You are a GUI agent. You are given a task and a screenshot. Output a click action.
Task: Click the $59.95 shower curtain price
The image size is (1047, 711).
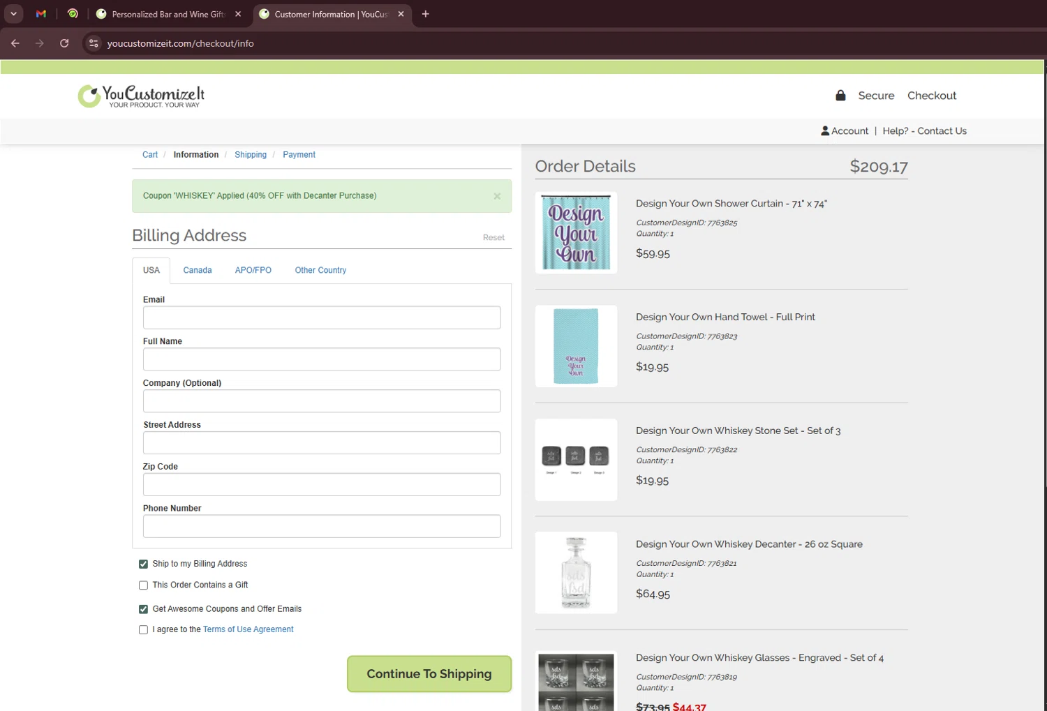[x=653, y=253]
